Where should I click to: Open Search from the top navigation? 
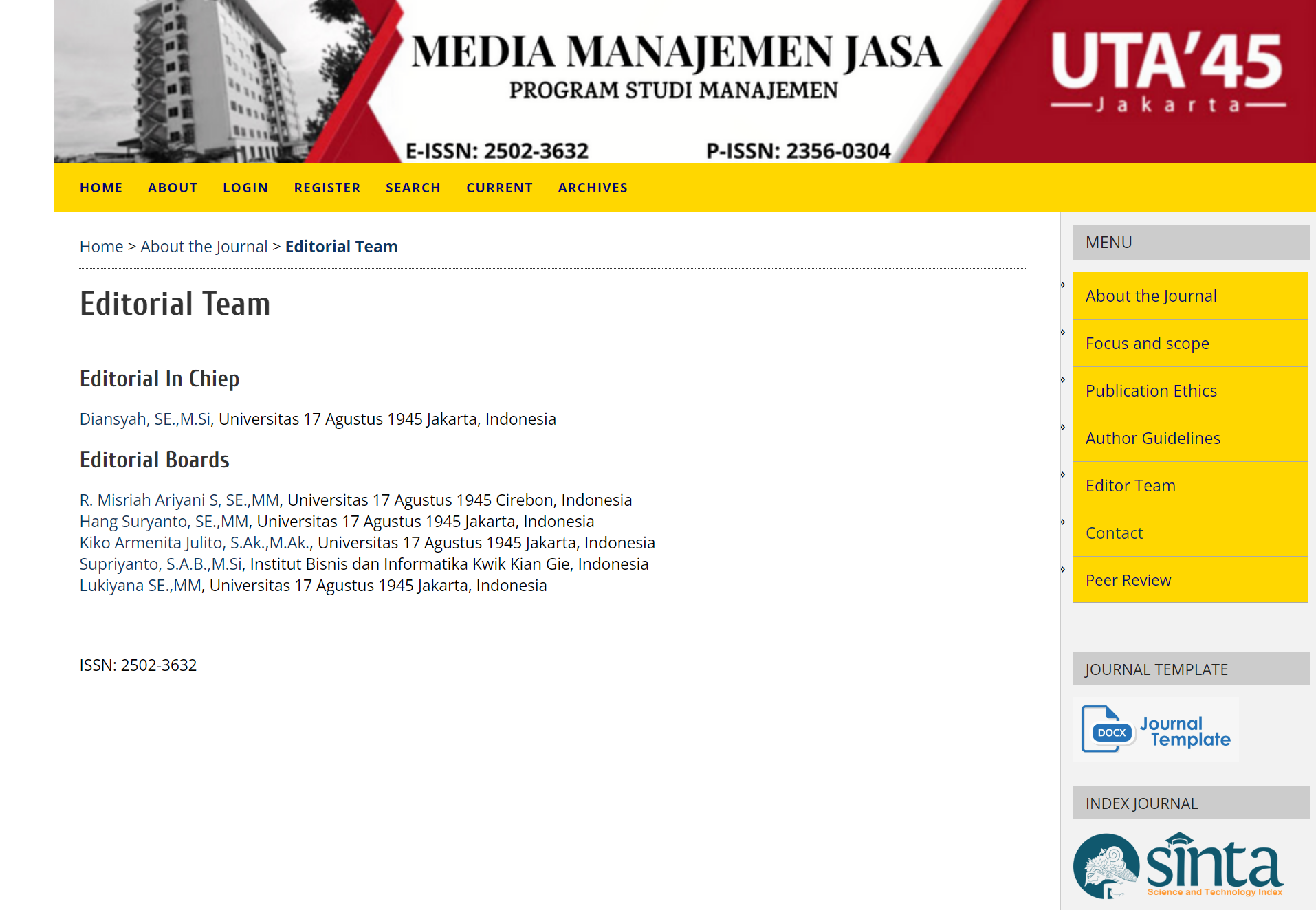point(413,188)
